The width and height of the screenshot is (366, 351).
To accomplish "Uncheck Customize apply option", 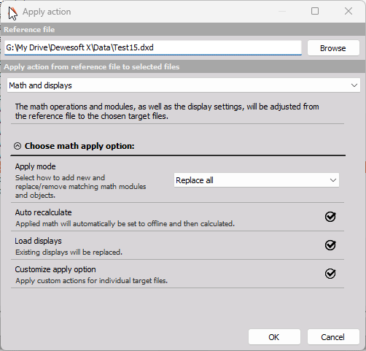I will [x=330, y=274].
